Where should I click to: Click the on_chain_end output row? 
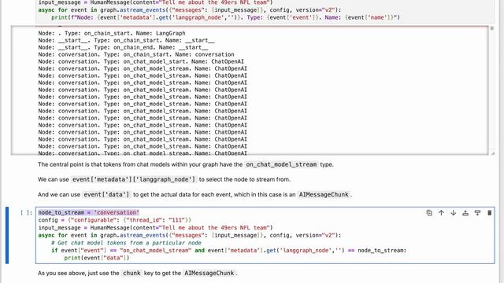coord(123,47)
